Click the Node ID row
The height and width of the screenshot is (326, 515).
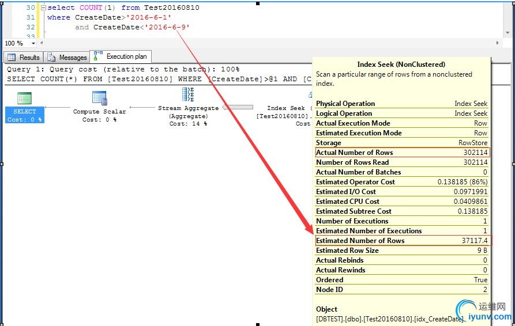coord(402,290)
